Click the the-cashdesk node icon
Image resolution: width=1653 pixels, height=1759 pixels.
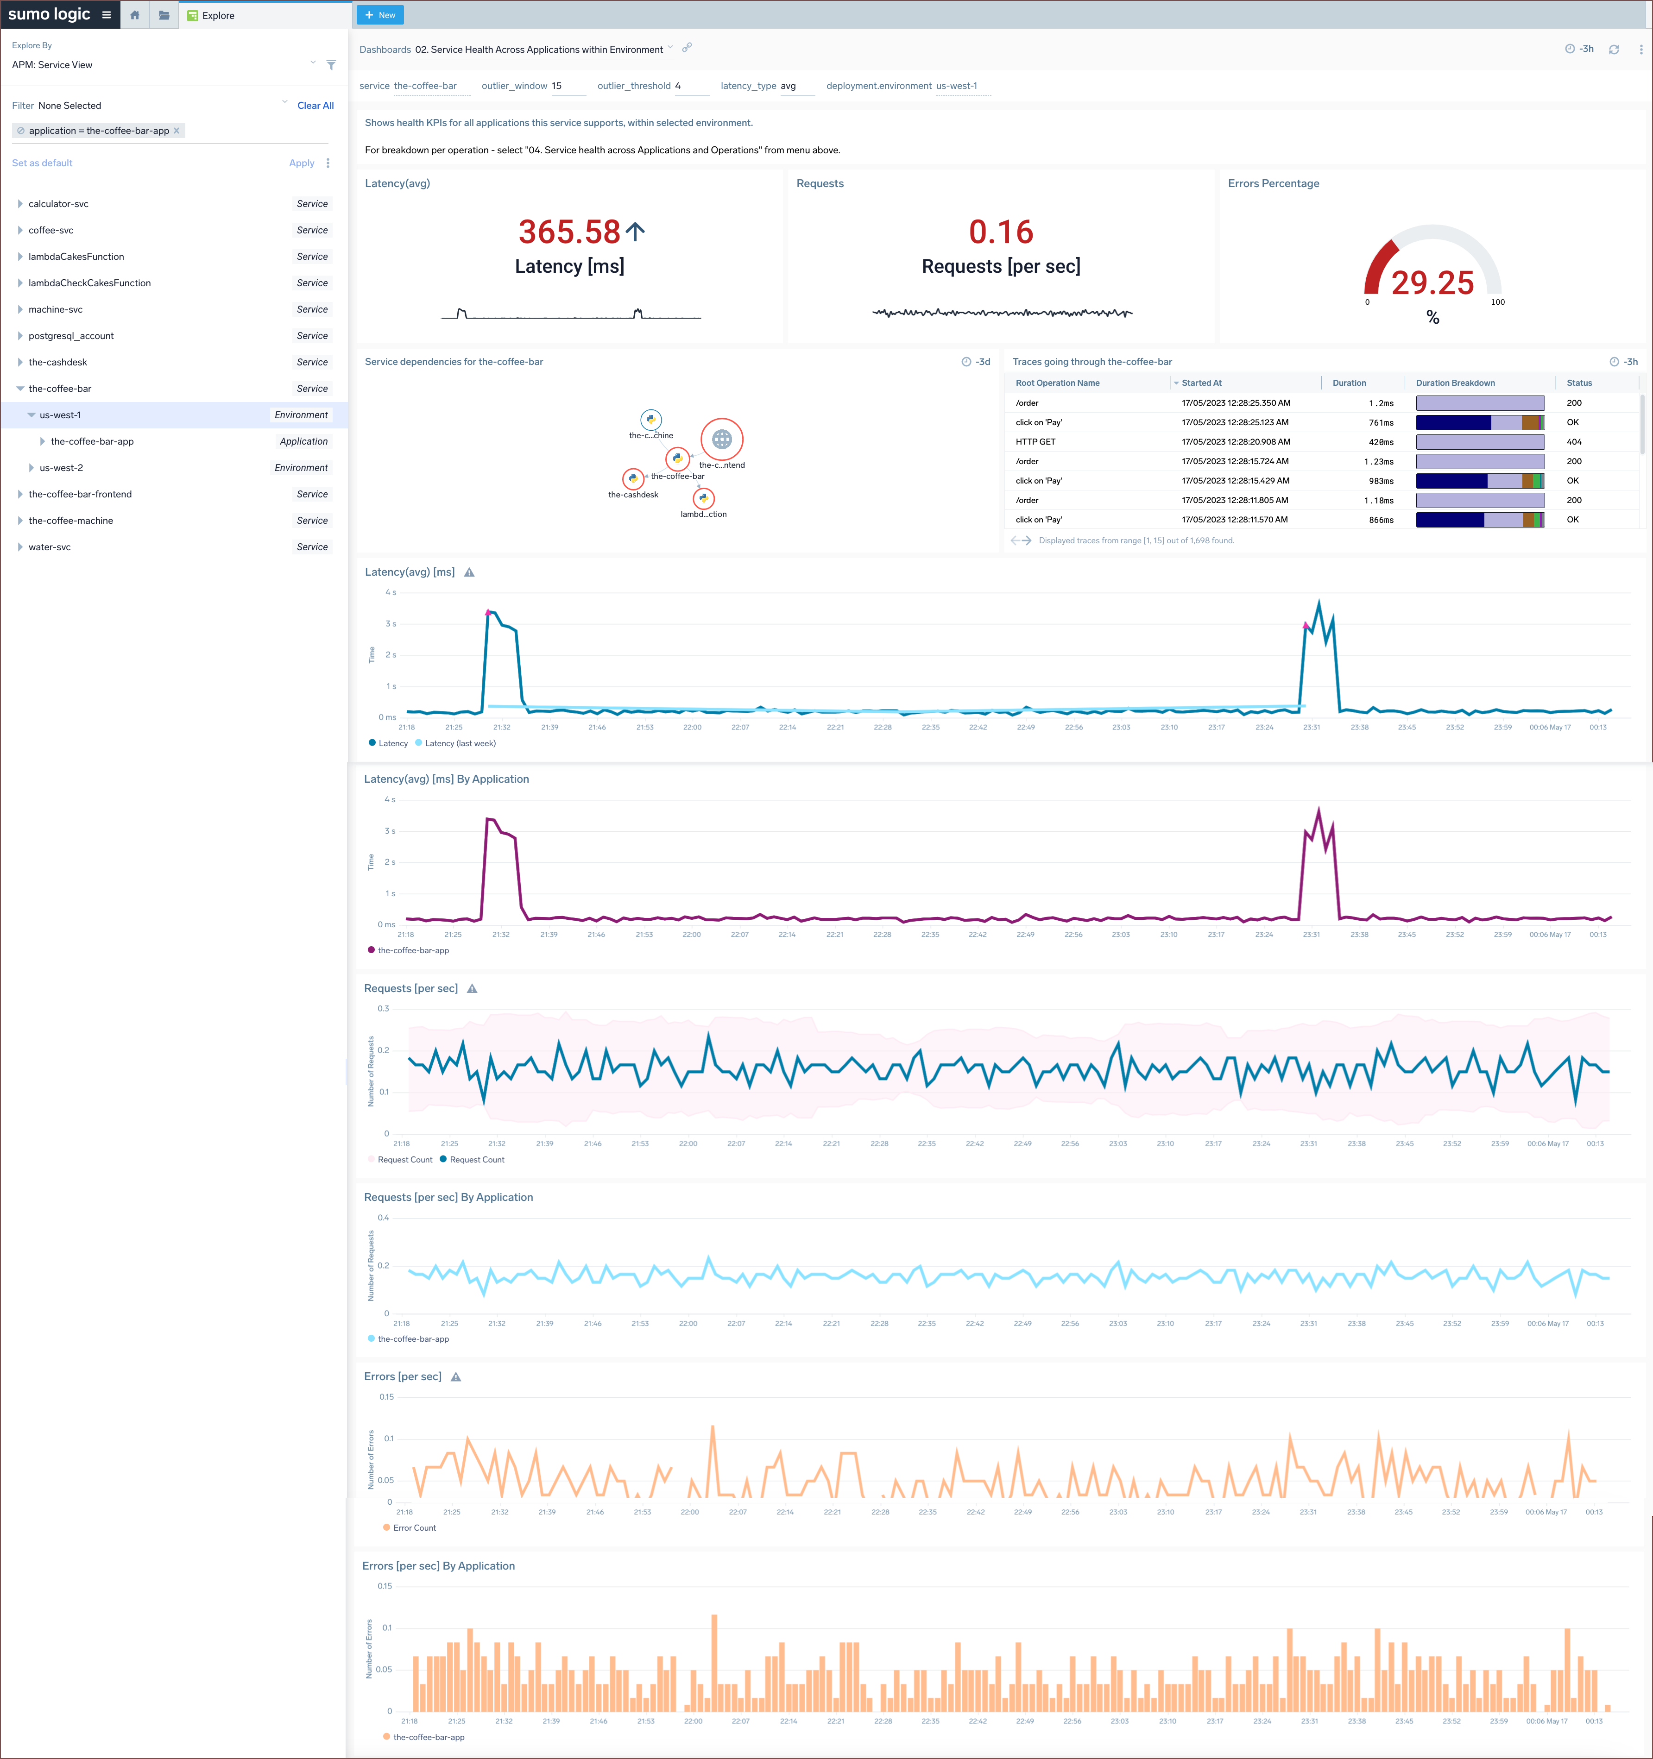[633, 479]
